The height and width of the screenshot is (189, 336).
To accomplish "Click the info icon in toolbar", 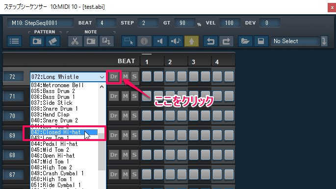I will (144, 41).
